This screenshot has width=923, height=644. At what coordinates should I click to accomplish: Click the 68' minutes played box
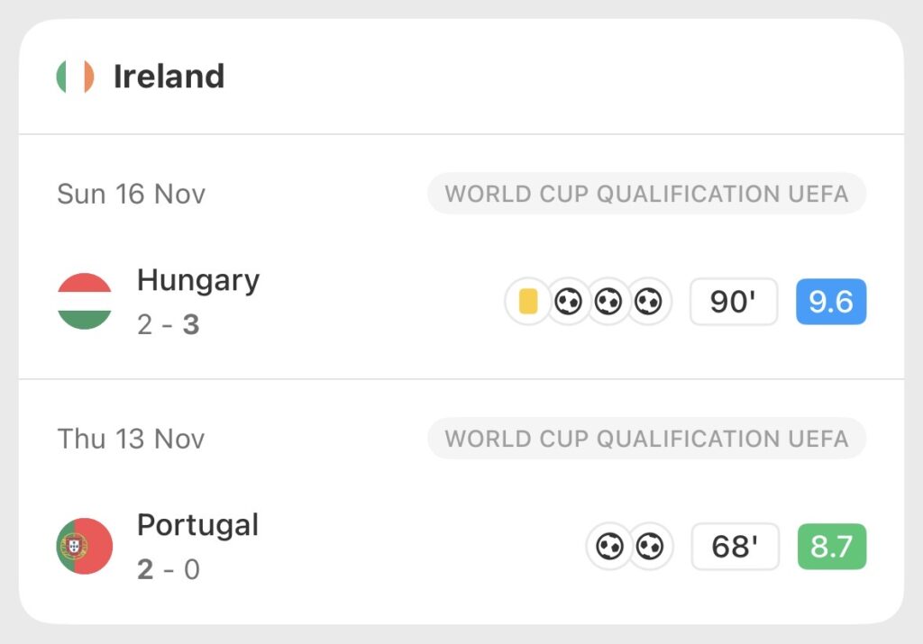(734, 546)
